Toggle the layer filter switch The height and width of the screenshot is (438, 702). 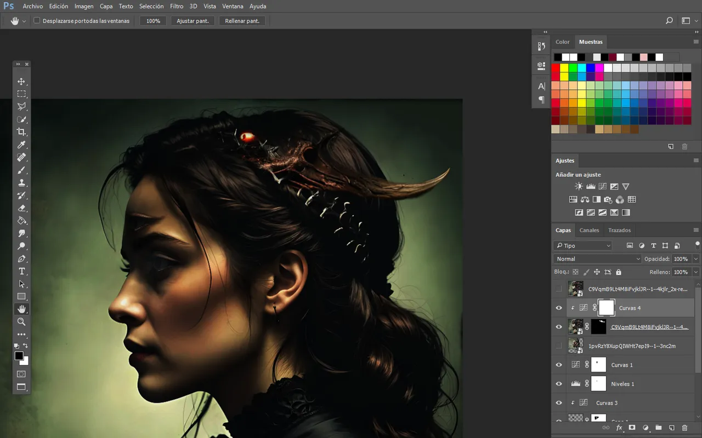(x=697, y=244)
